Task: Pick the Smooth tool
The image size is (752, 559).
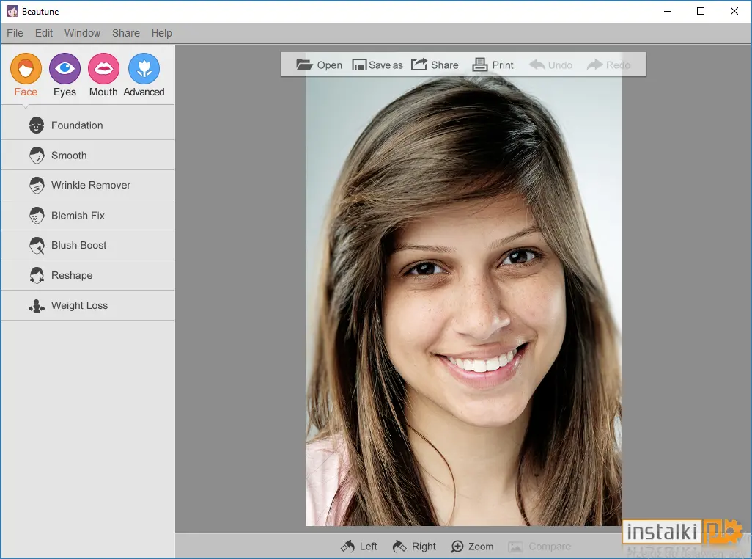Action: click(88, 155)
